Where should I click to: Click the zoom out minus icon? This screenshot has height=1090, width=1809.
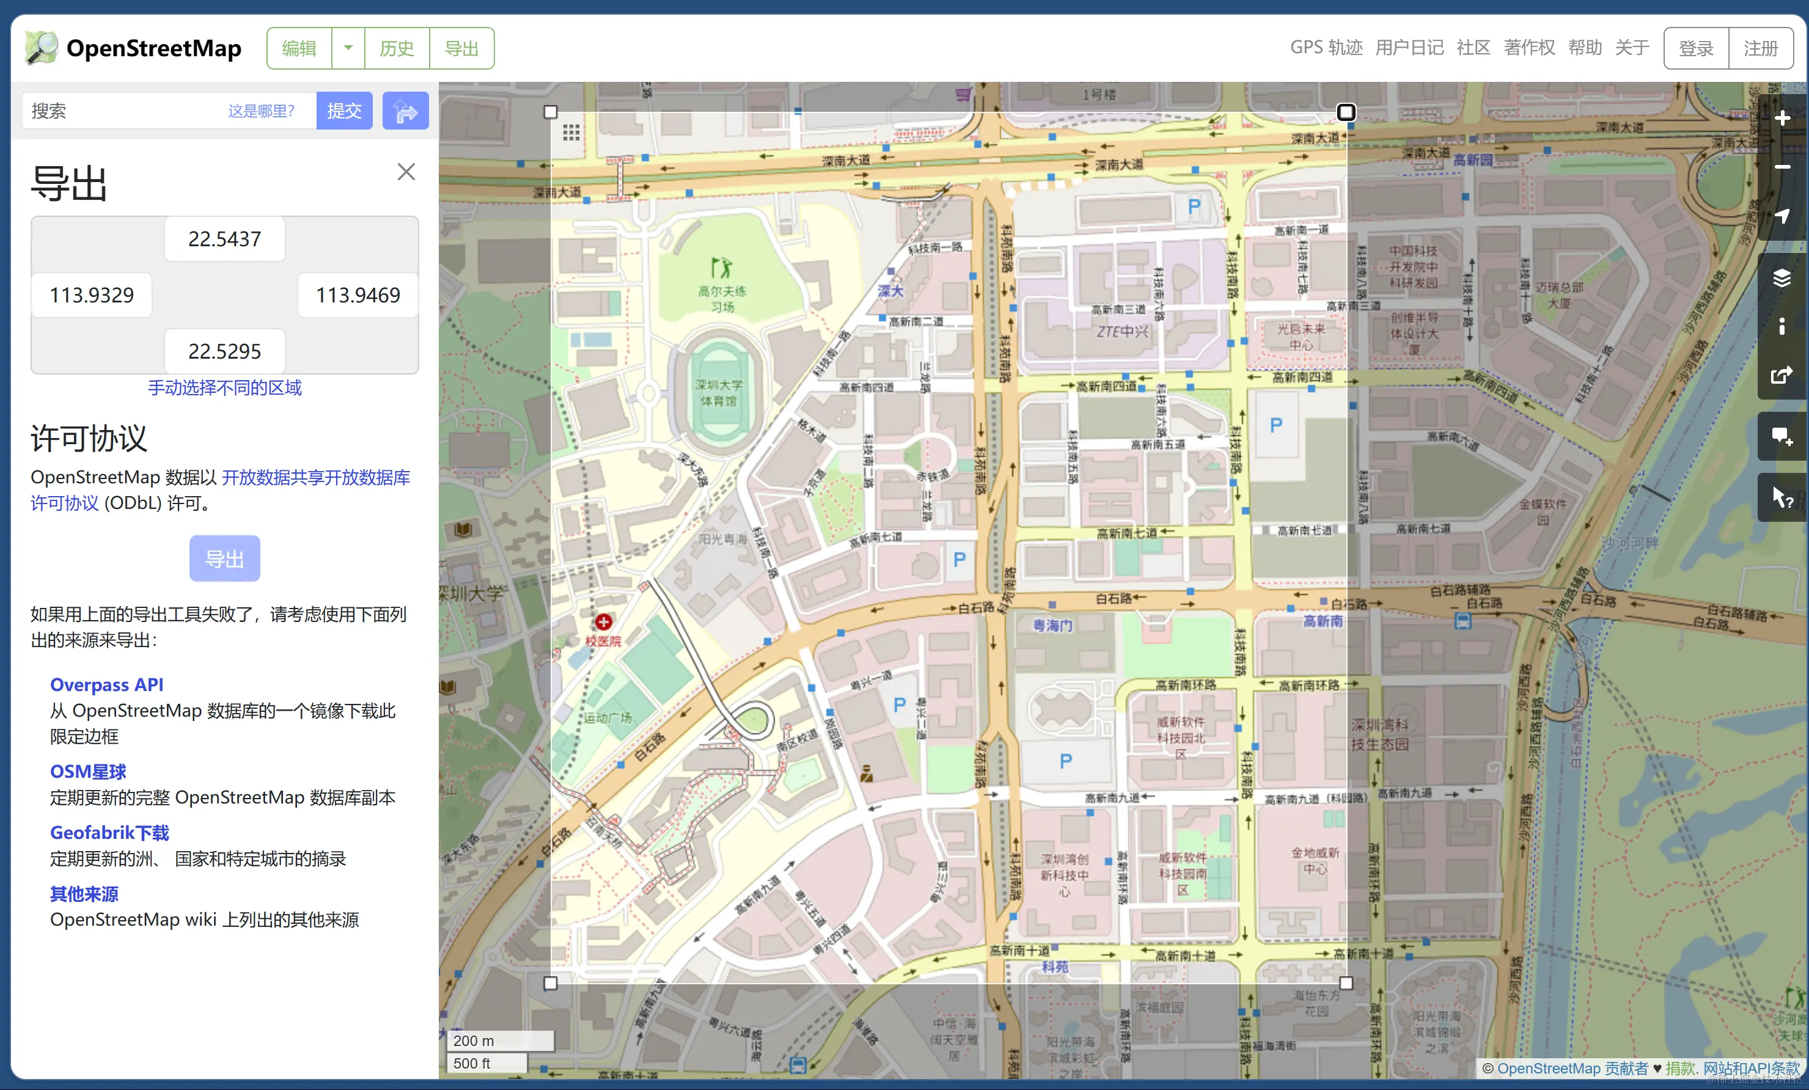(x=1781, y=167)
